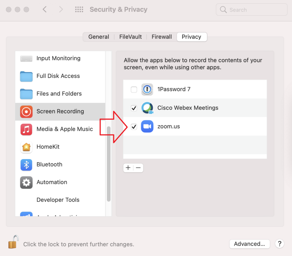Image resolution: width=292 pixels, height=256 pixels.
Task: Select Screen Recording in the sidebar
Action: (x=60, y=111)
